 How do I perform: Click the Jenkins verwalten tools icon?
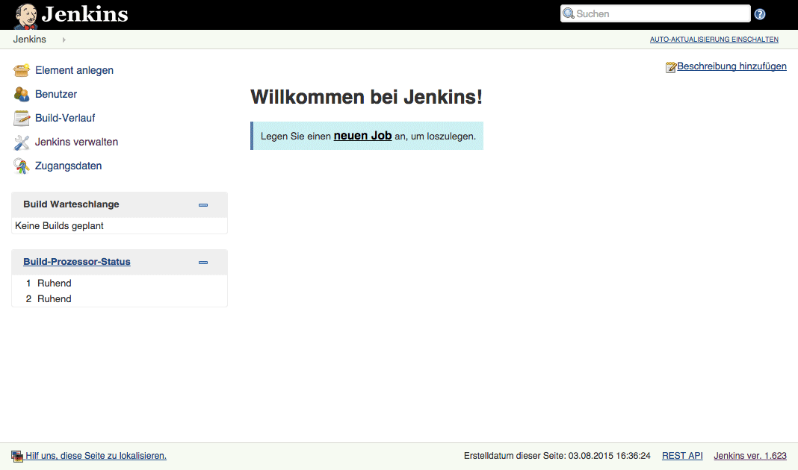tap(22, 142)
